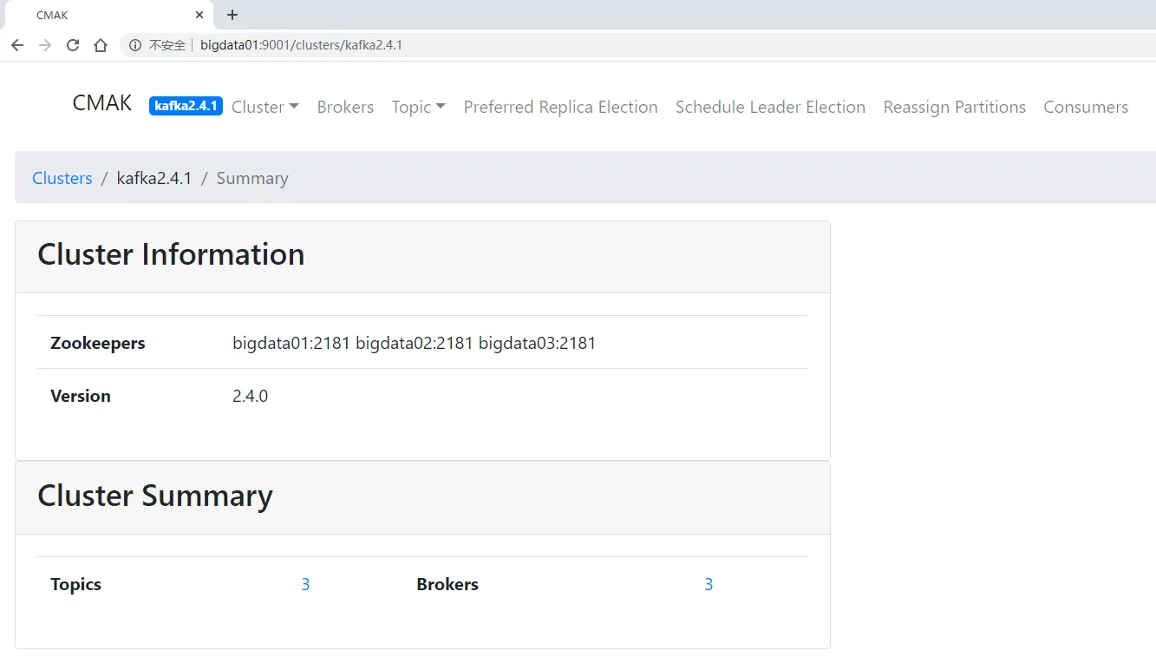Click the Cluster Information heading
Image resolution: width=1156 pixels, height=657 pixels.
tap(171, 254)
